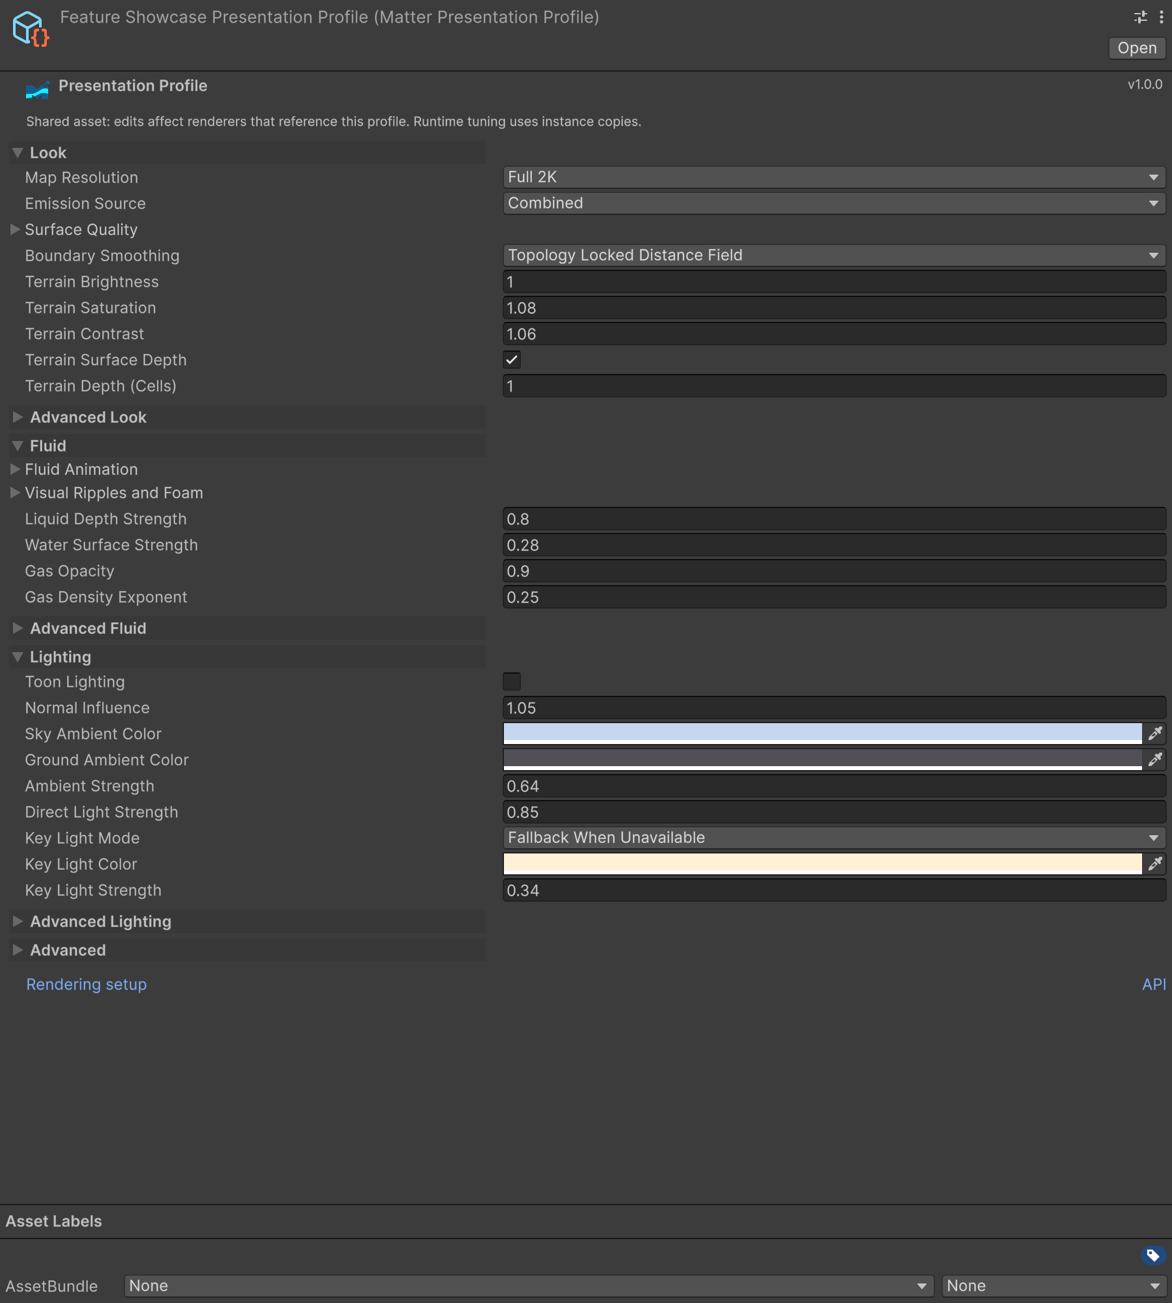Click the Open button
The height and width of the screenshot is (1303, 1172).
[1137, 48]
